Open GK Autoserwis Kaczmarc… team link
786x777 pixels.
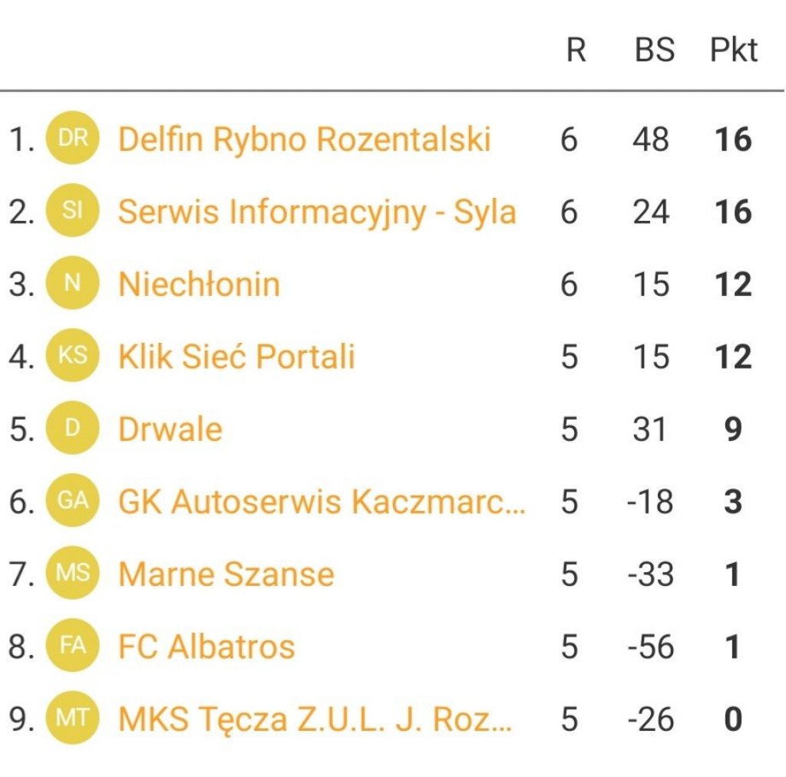322,502
